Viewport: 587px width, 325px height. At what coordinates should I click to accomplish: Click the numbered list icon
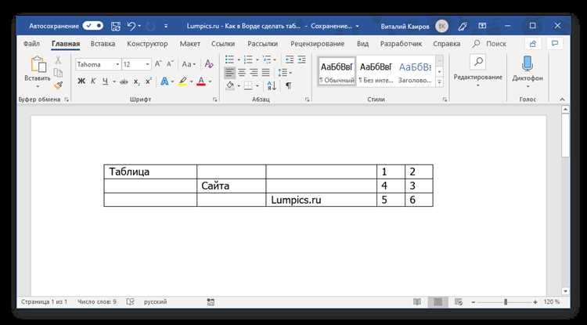tap(248, 60)
